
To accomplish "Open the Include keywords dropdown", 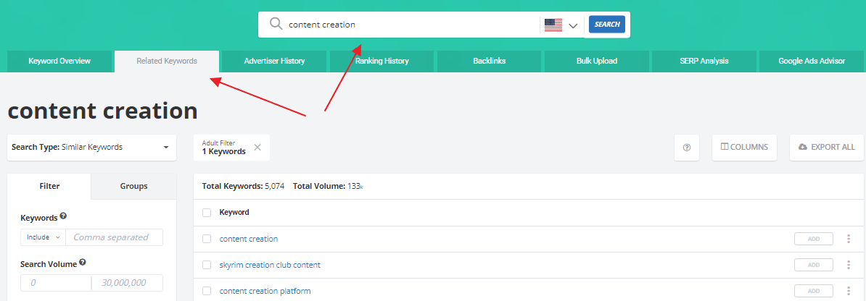I will coord(43,237).
